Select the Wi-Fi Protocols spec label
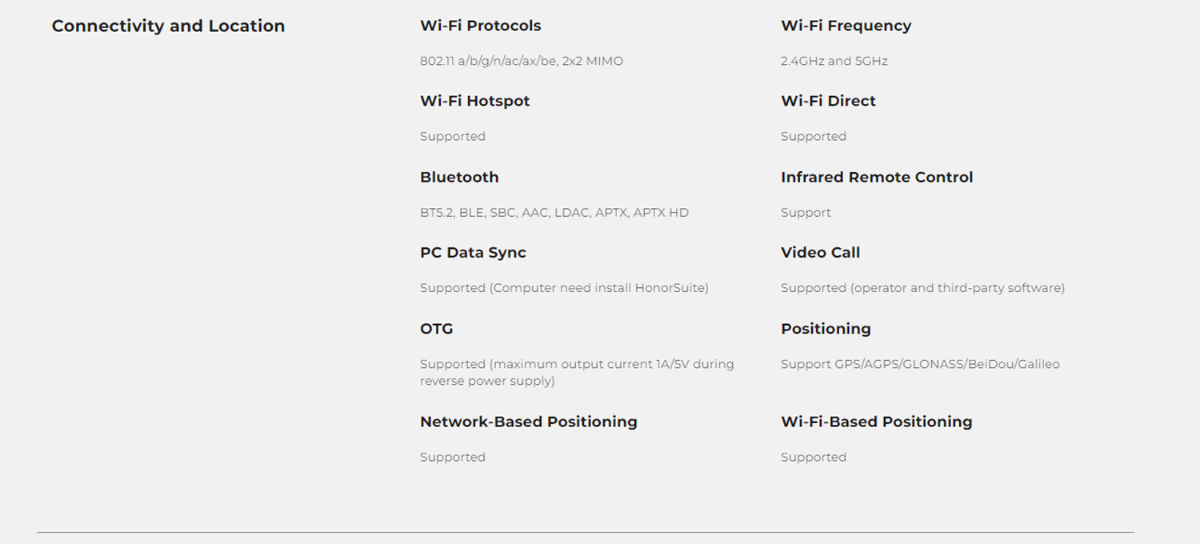The width and height of the screenshot is (1200, 544). coord(480,26)
